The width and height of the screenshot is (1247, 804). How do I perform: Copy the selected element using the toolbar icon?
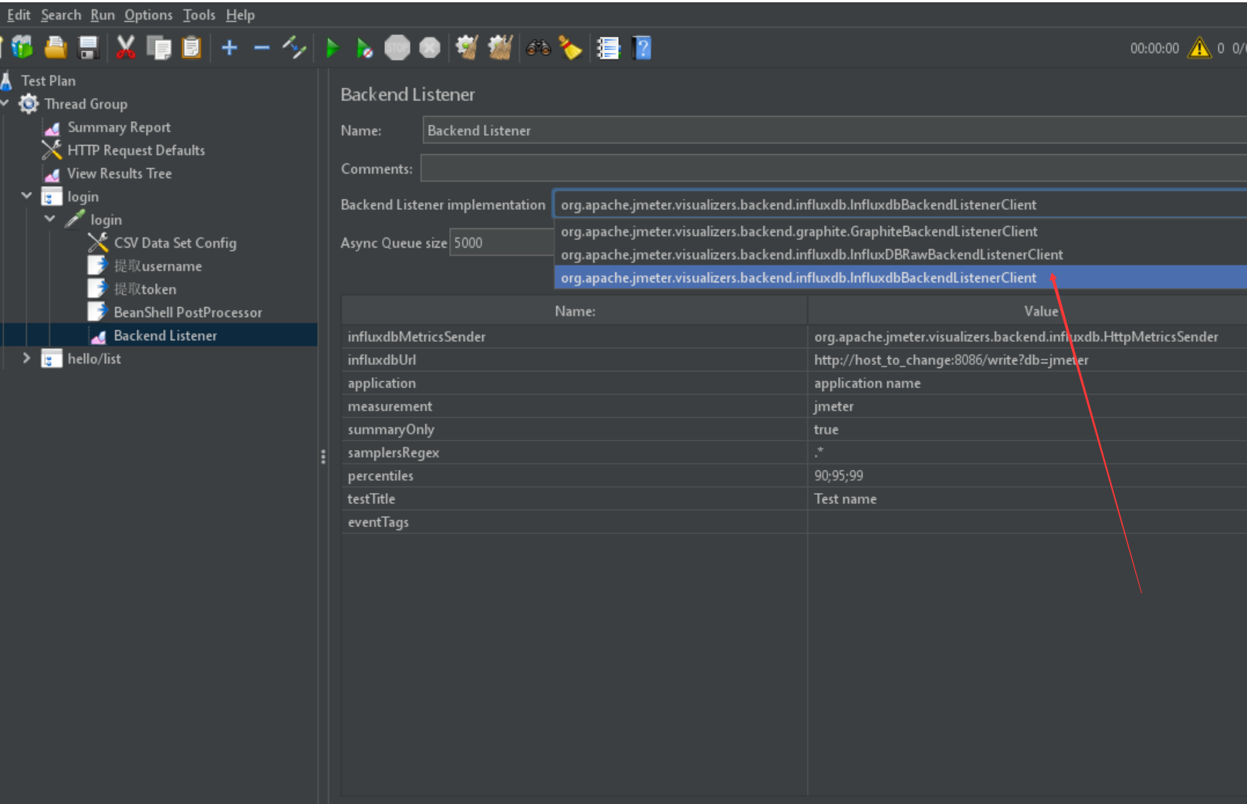point(159,48)
